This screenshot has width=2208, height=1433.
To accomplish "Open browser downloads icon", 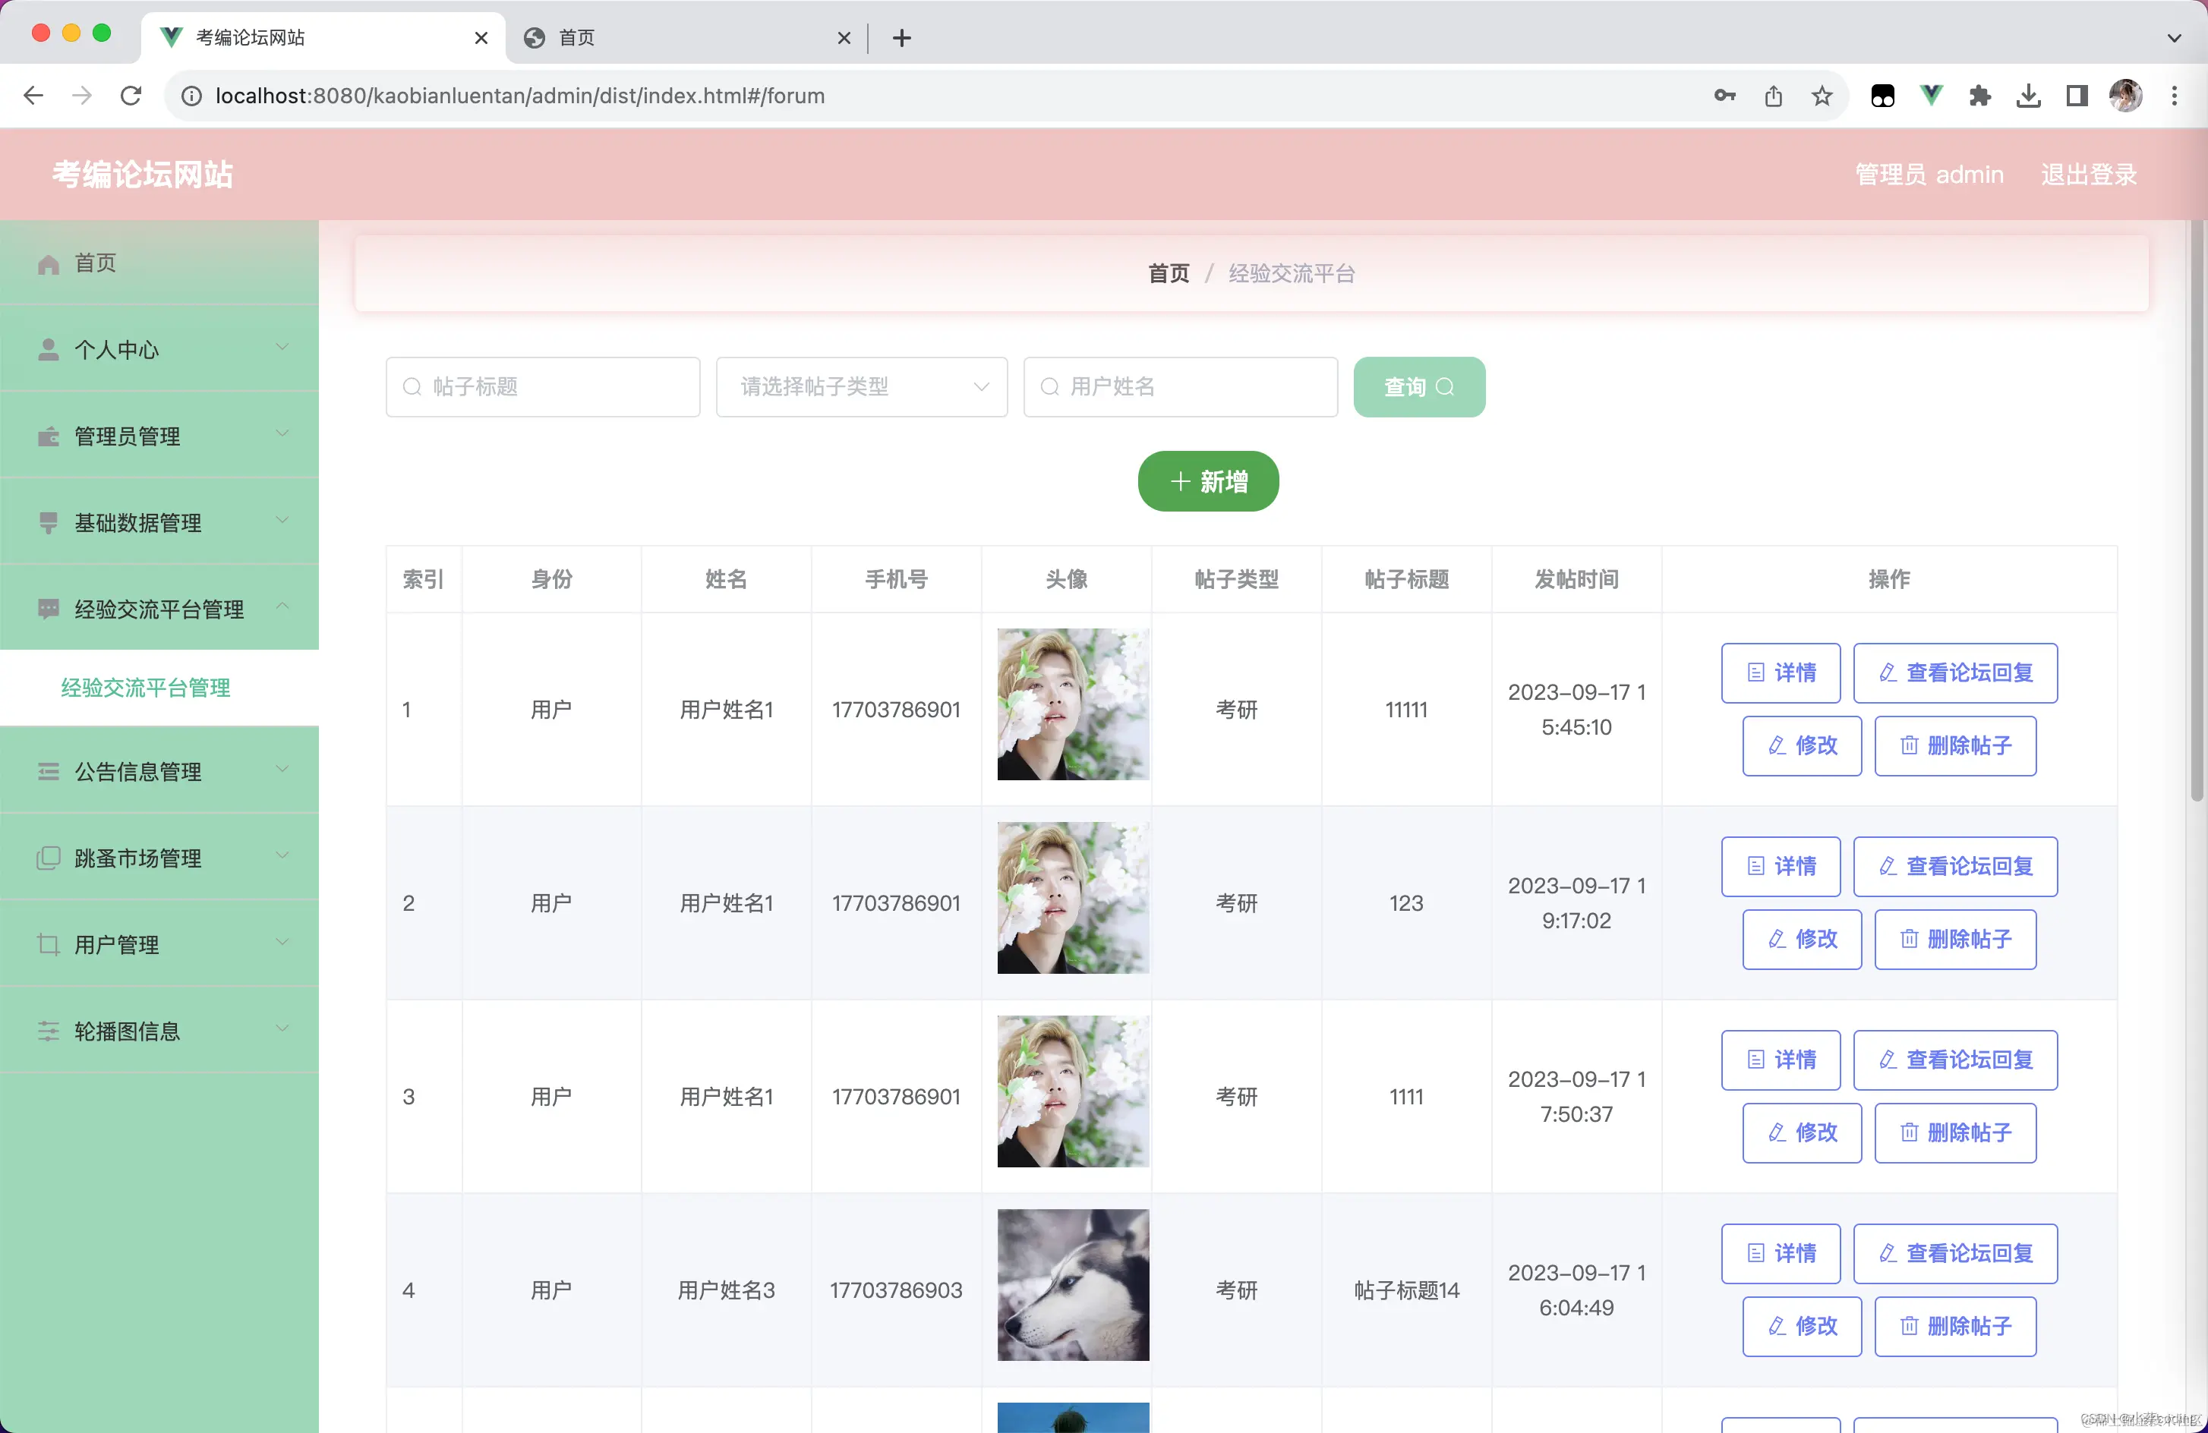I will tap(2028, 96).
